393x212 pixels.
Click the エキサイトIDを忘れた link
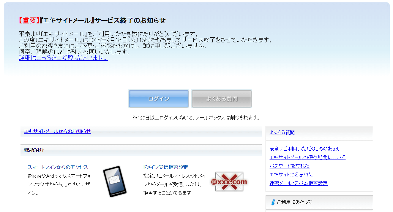point(291,175)
